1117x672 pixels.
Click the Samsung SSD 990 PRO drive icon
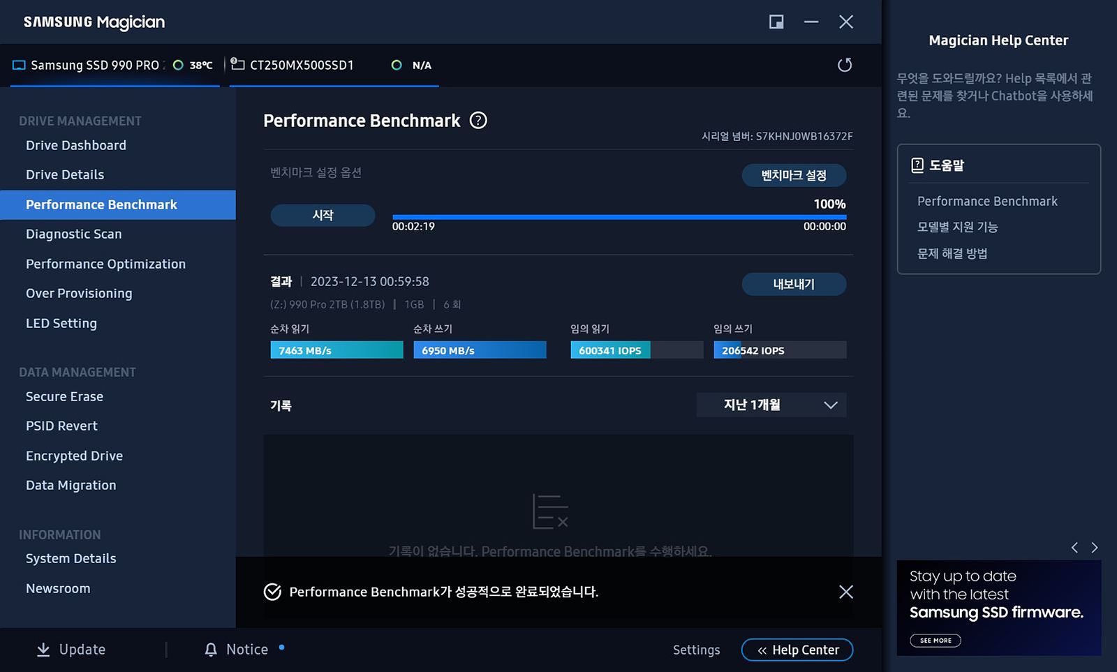19,65
